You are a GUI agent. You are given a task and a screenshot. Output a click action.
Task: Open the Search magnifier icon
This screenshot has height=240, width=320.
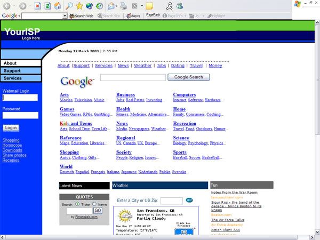point(69,6)
